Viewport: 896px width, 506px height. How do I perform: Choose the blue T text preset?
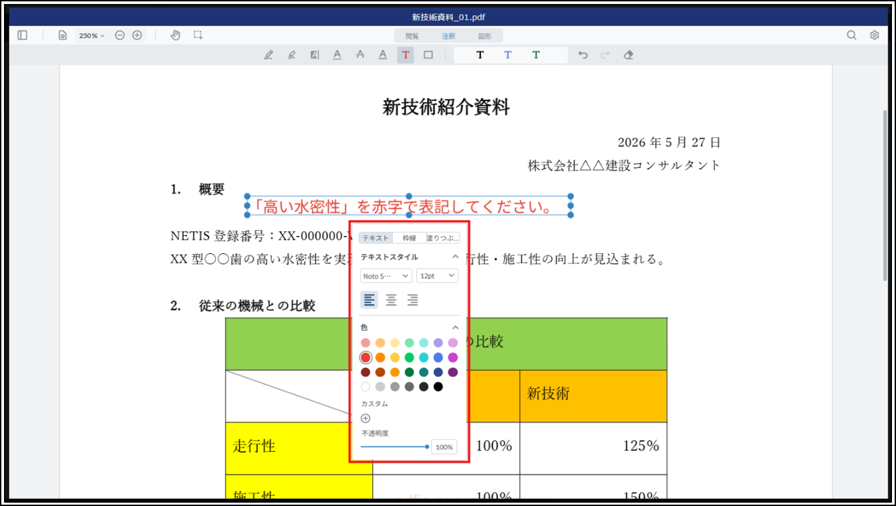508,55
